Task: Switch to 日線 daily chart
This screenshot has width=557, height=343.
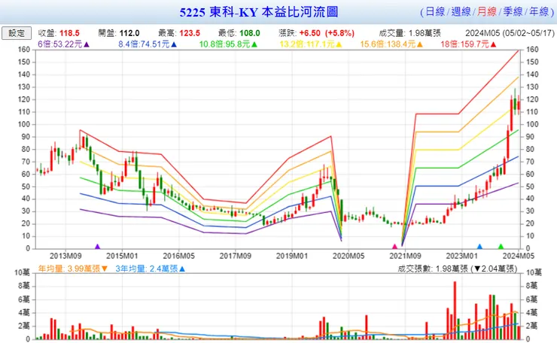Action: [x=435, y=12]
